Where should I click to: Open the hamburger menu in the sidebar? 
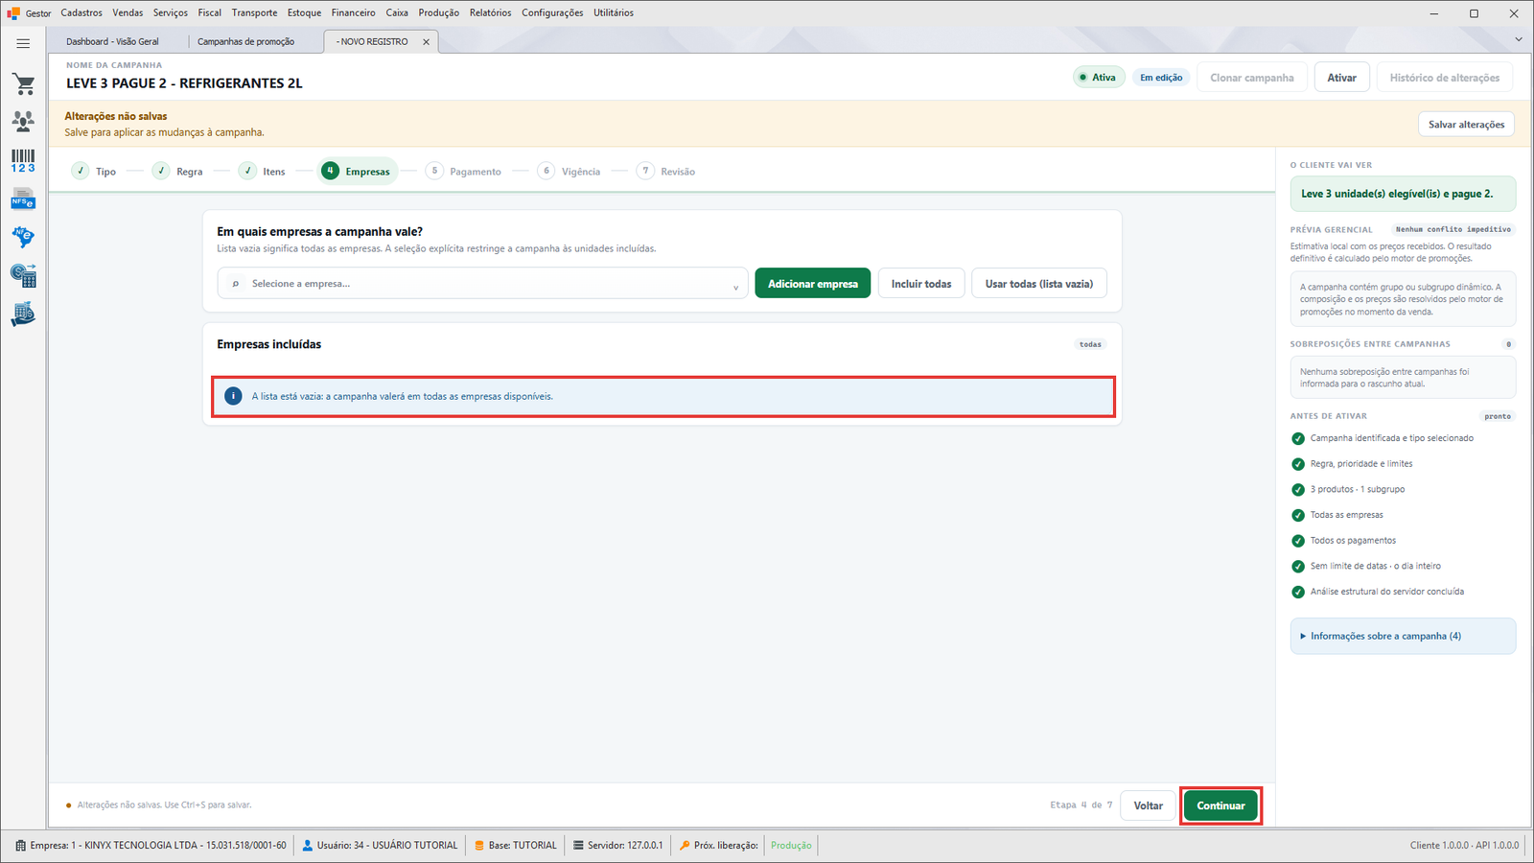click(x=23, y=43)
